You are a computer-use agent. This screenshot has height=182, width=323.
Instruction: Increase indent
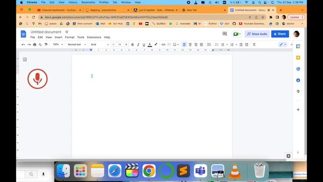click(247, 44)
